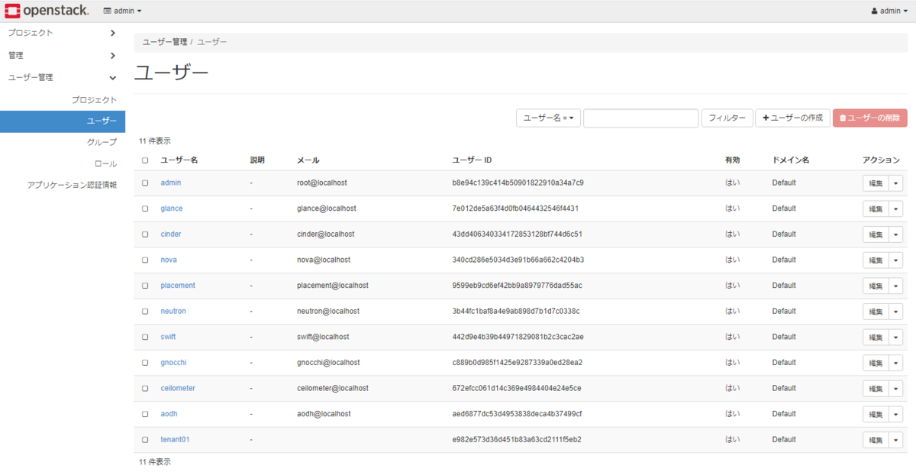Screen dimensions: 916x472
Task: Open action dropdown arrow for placement row
Action: point(896,286)
